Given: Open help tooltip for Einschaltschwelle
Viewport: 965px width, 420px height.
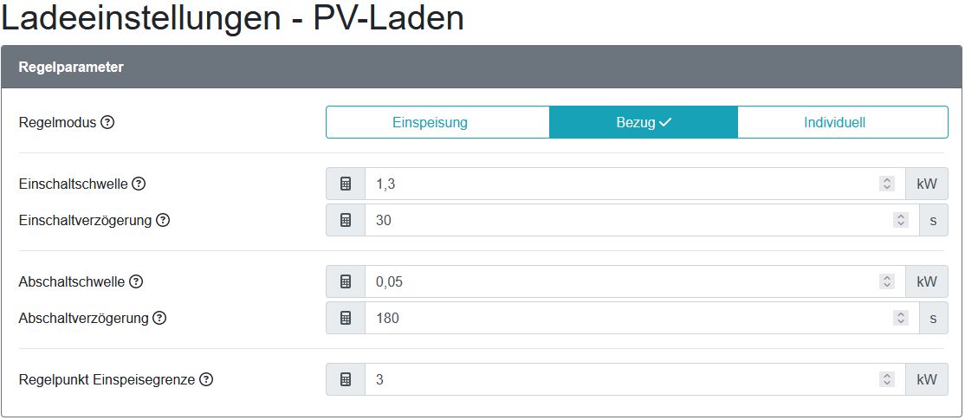Looking at the screenshot, I should coord(139,184).
